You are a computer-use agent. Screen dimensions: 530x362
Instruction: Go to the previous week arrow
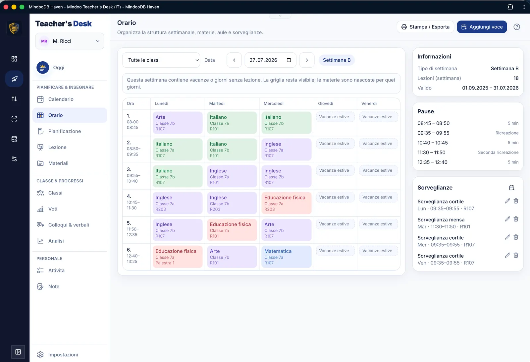234,60
